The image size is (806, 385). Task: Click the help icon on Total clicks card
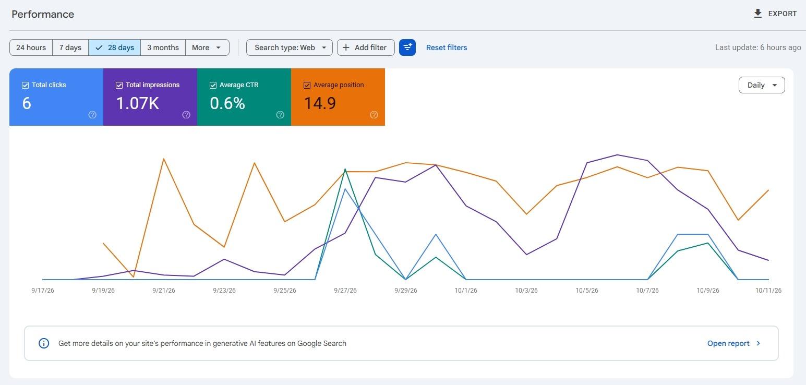(x=92, y=115)
